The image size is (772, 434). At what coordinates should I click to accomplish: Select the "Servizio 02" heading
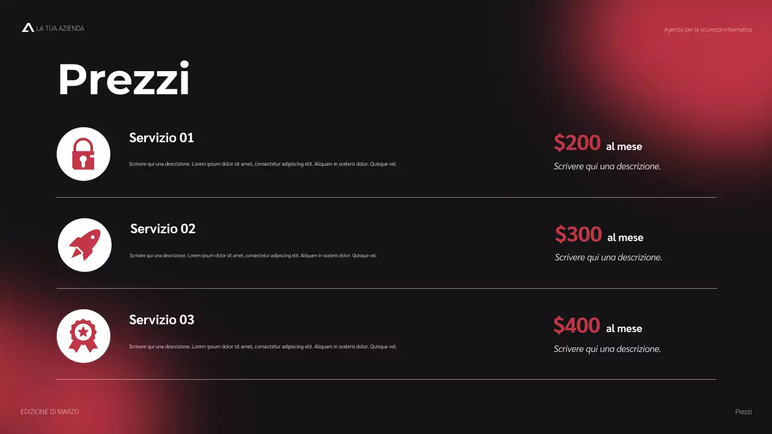pos(163,229)
